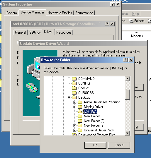Click the help question mark in Browse for Folder
Viewport: 151px width, 158px height.
[x=125, y=60]
